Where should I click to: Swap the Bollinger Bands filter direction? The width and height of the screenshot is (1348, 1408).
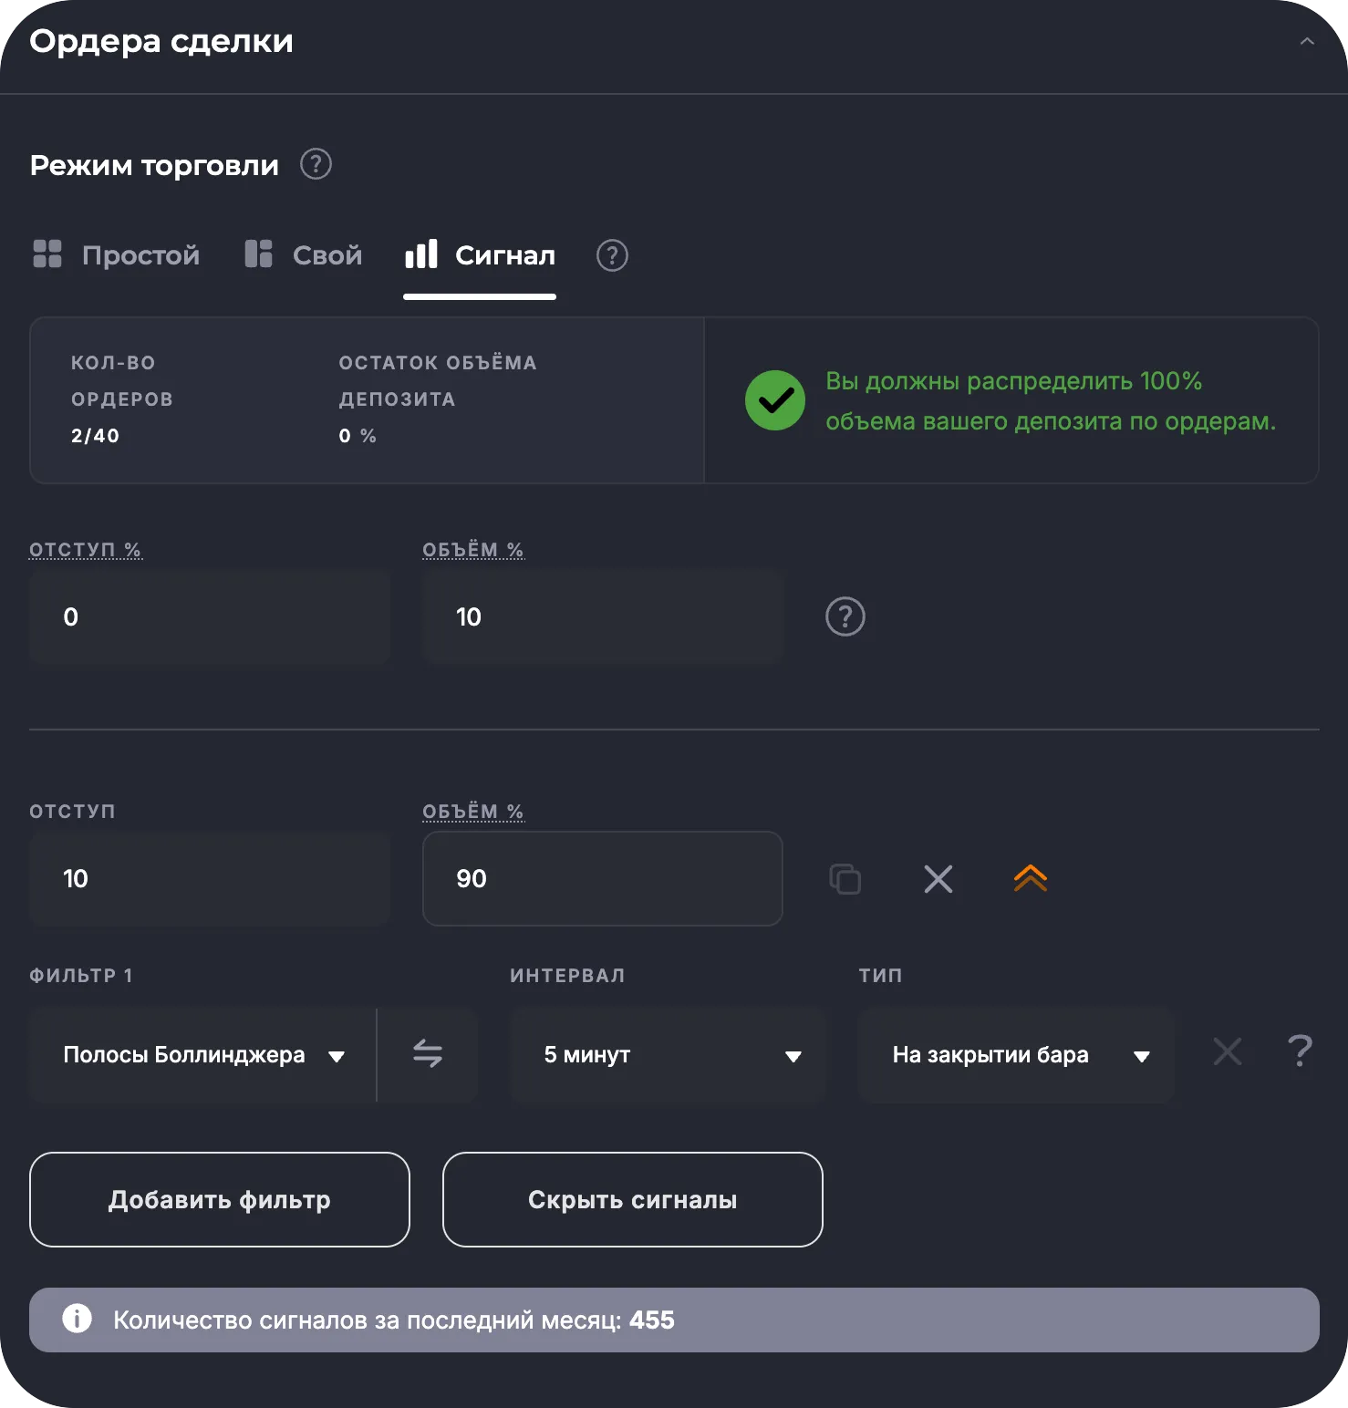coord(428,1054)
